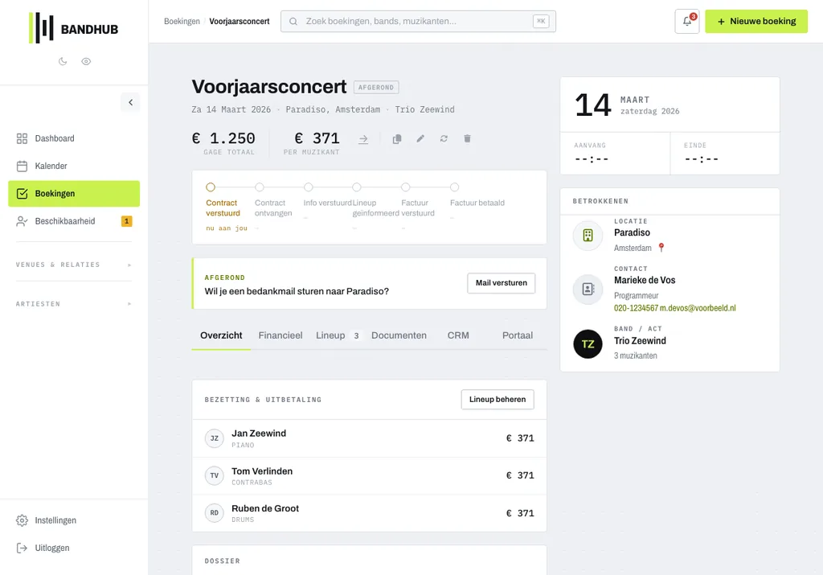The image size is (823, 575).
Task: Click the eye visibility icon in sidebar
Action: [86, 61]
